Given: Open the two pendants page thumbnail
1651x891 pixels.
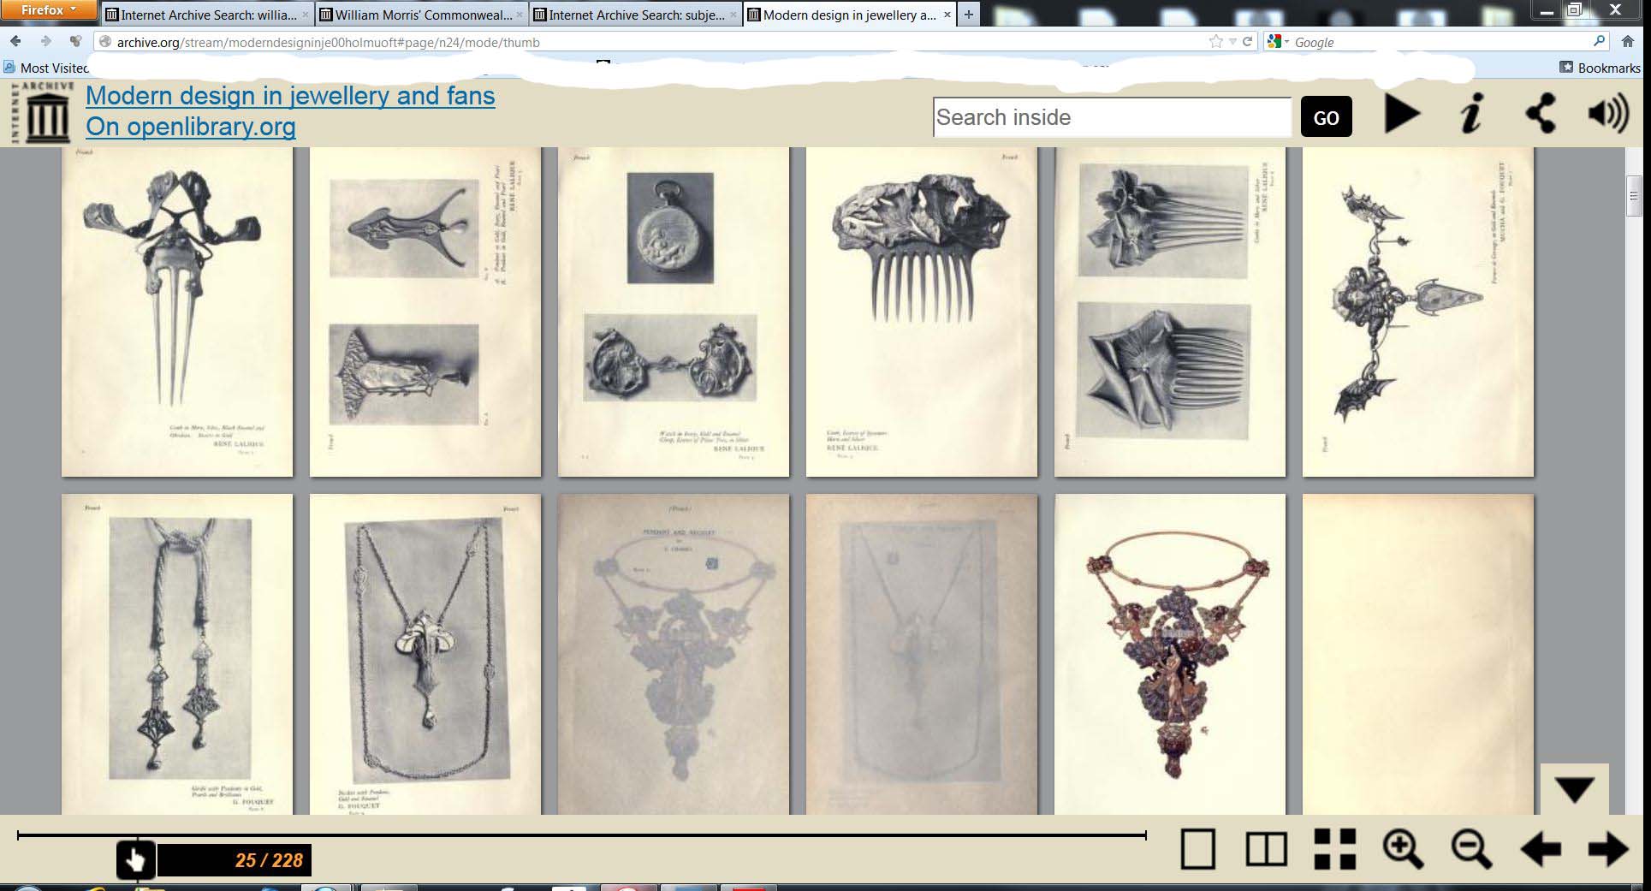Looking at the screenshot, I should coord(425,312).
